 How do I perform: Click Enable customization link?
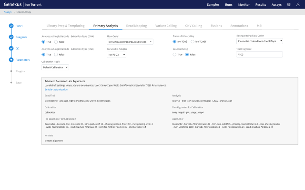[x=56, y=90]
